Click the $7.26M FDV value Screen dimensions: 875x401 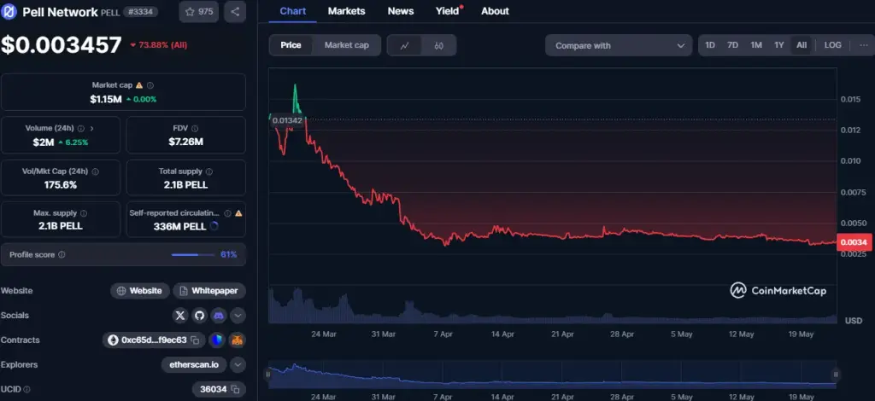click(185, 142)
